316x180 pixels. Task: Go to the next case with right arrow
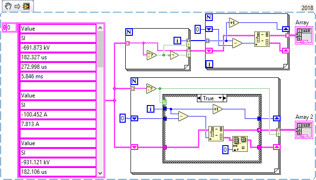[225, 98]
